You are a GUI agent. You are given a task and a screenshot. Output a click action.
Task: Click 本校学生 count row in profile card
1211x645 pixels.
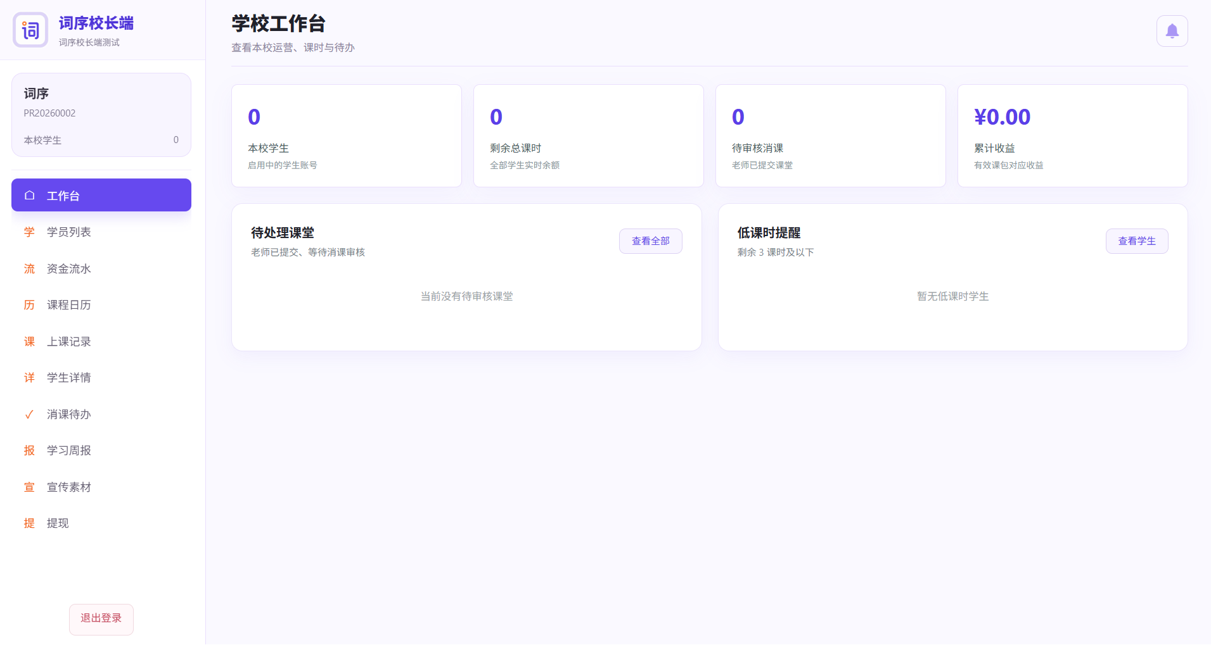[101, 140]
